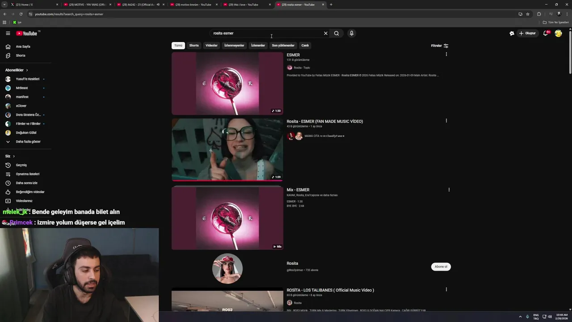Open browser extensions puzzle icon
This screenshot has width=572, height=322.
[539, 14]
